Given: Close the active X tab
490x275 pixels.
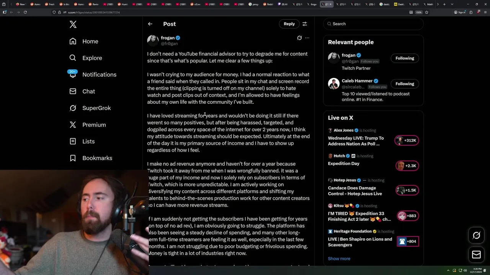Looking at the screenshot, I should click(x=331, y=4).
